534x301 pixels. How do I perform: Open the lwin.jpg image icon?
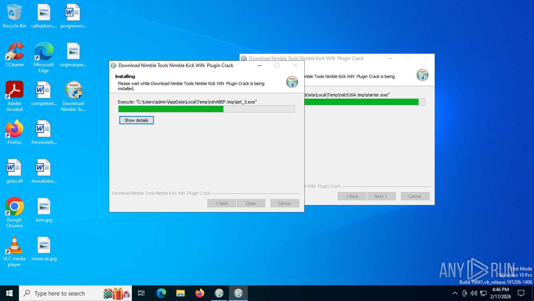tap(44, 210)
